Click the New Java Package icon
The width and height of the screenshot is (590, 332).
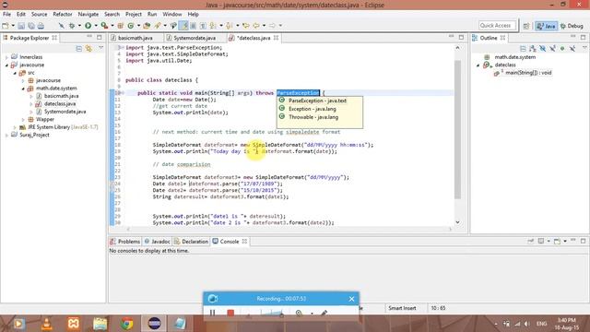(121, 26)
